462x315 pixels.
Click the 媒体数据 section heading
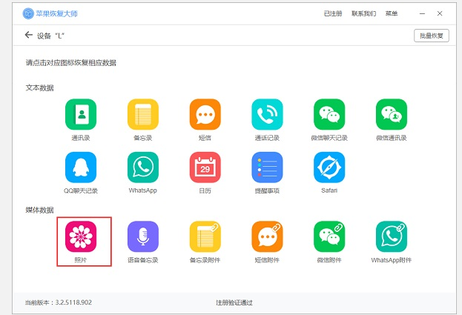[40, 210]
